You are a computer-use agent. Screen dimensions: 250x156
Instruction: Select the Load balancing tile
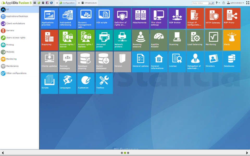pyautogui.click(x=195, y=40)
